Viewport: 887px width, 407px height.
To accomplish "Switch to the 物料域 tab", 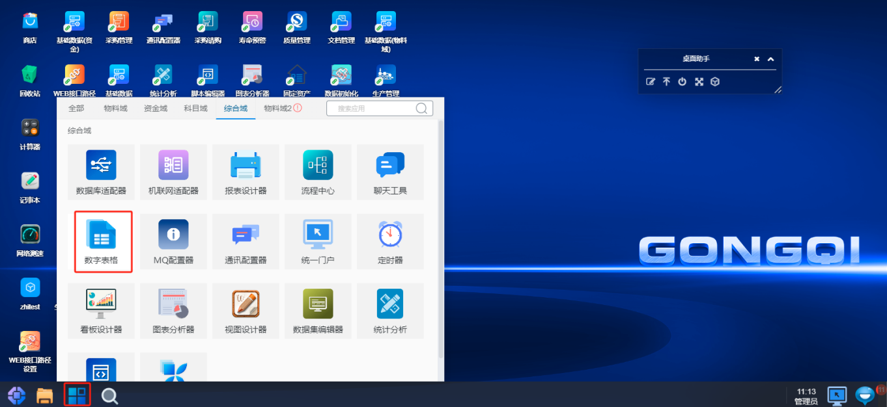I will pos(115,109).
